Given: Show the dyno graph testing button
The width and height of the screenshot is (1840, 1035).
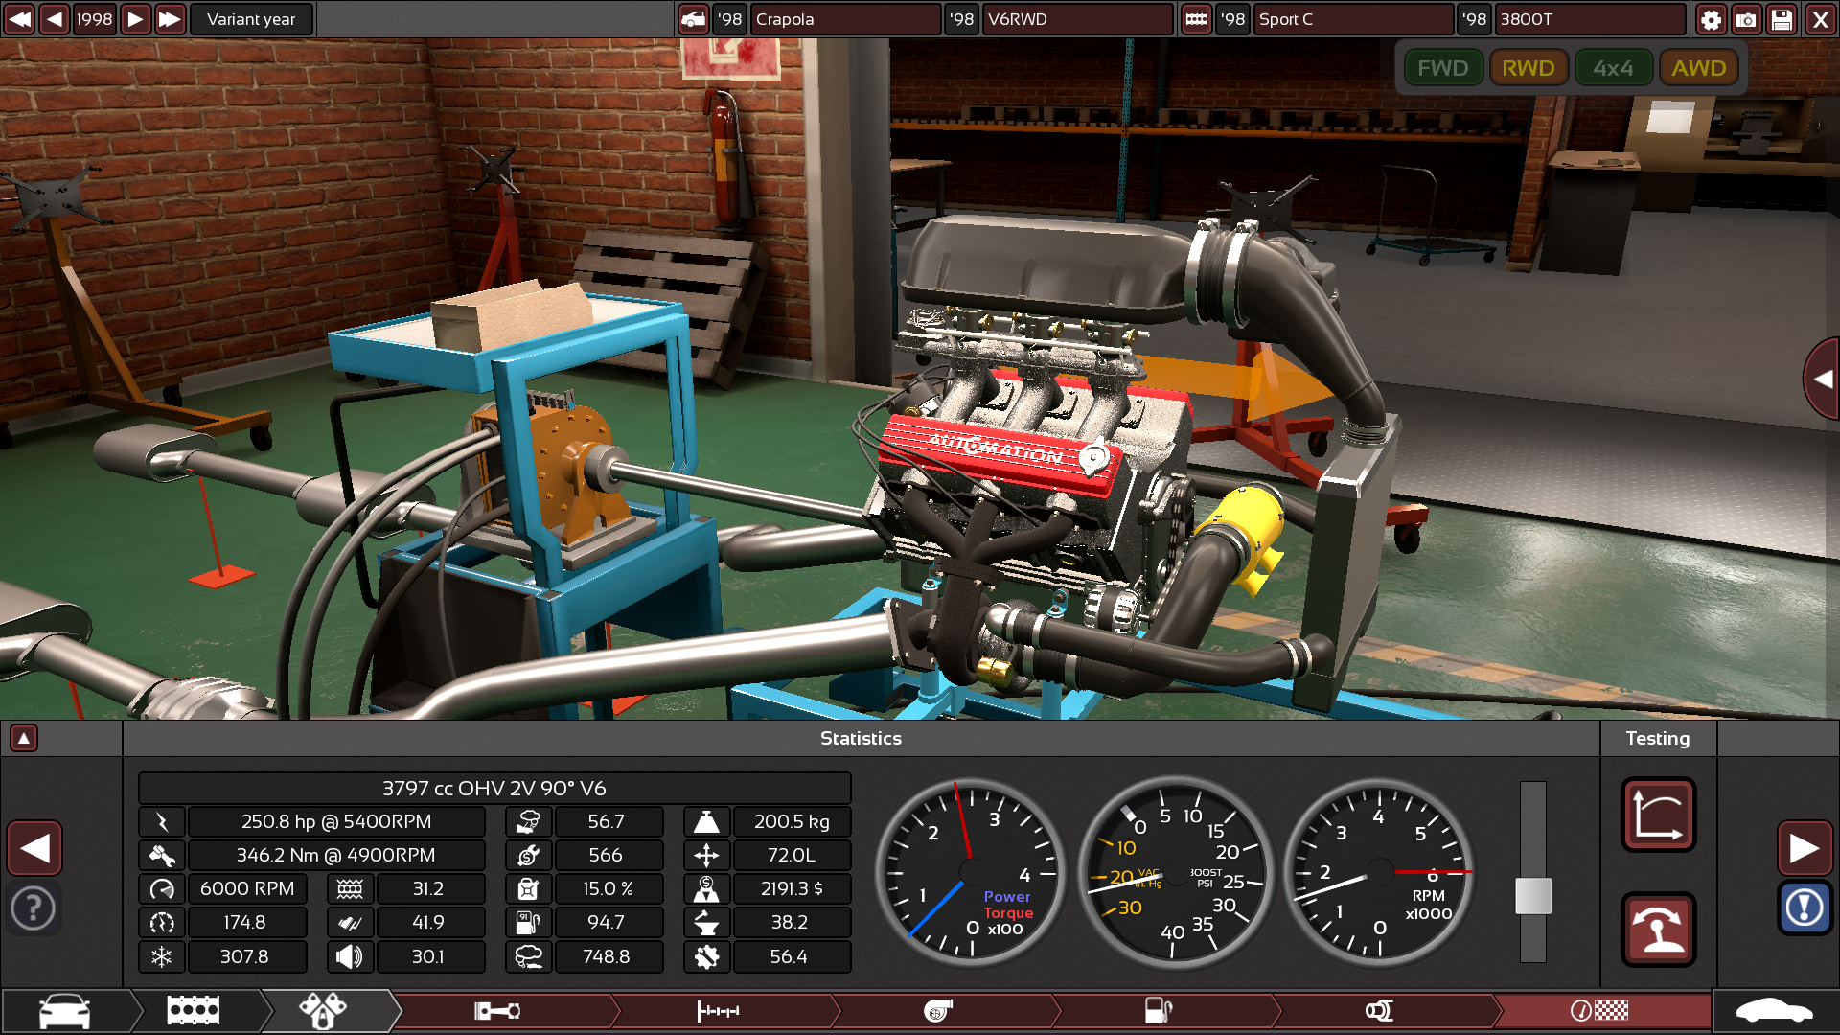Looking at the screenshot, I should pos(1659,815).
